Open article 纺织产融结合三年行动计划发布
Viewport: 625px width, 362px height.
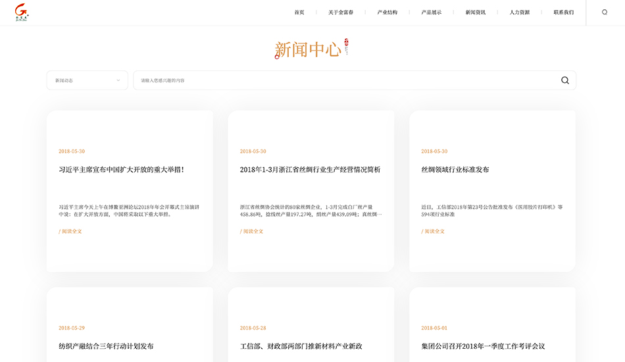point(106,346)
